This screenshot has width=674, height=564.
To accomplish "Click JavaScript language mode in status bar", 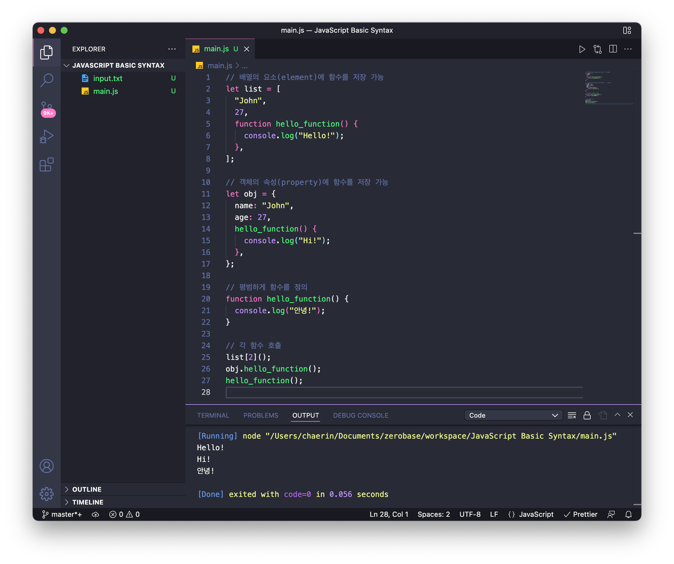I will pyautogui.click(x=536, y=514).
